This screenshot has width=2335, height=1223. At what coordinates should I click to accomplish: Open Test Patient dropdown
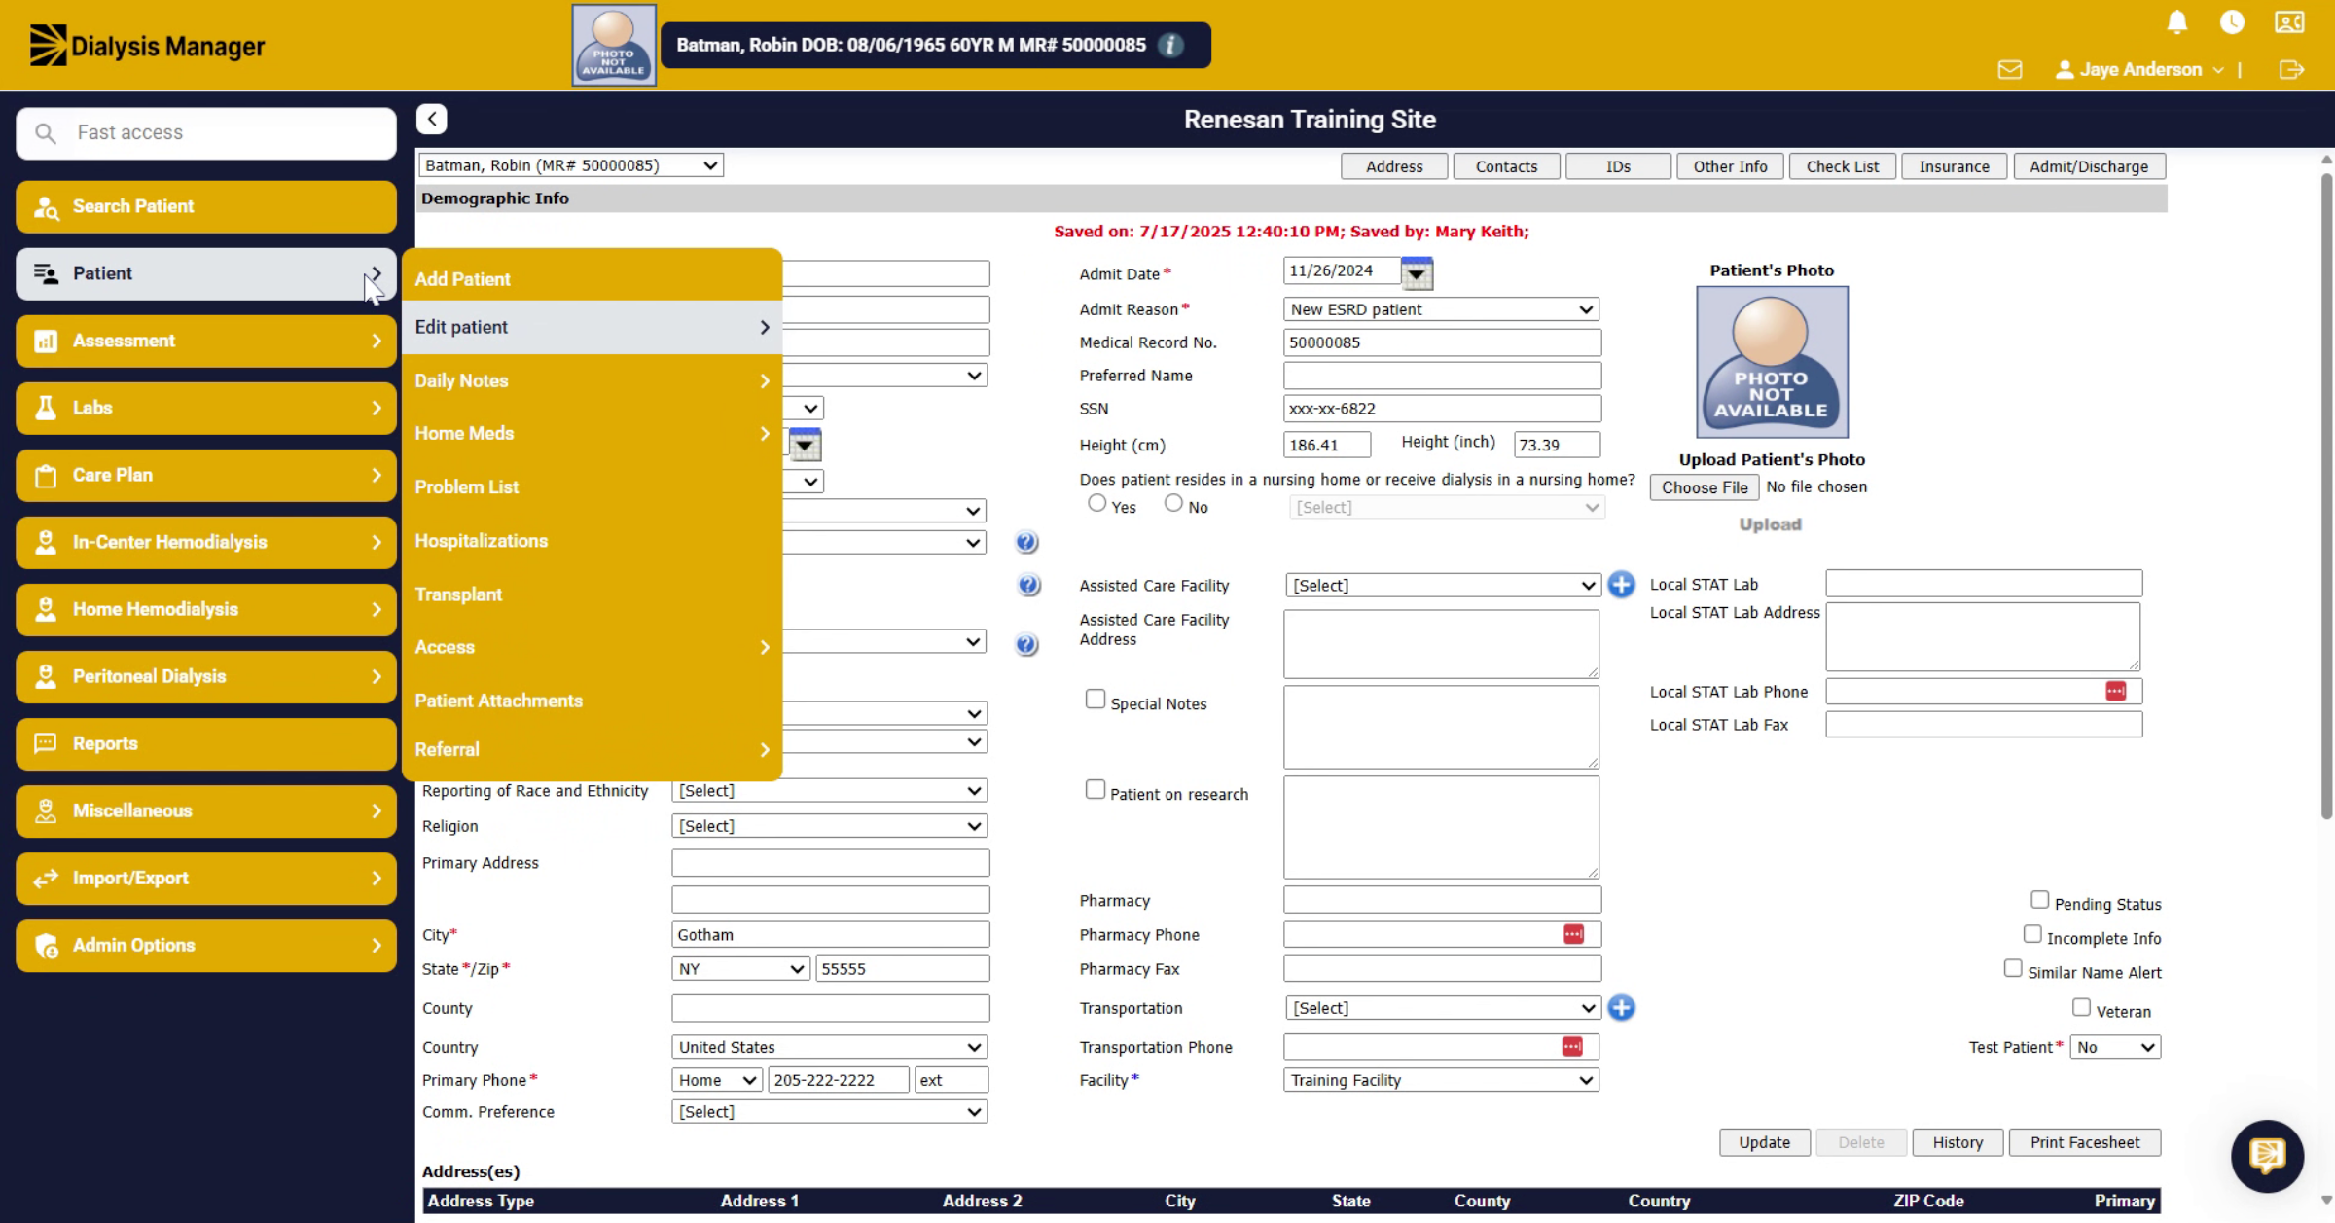point(2115,1047)
